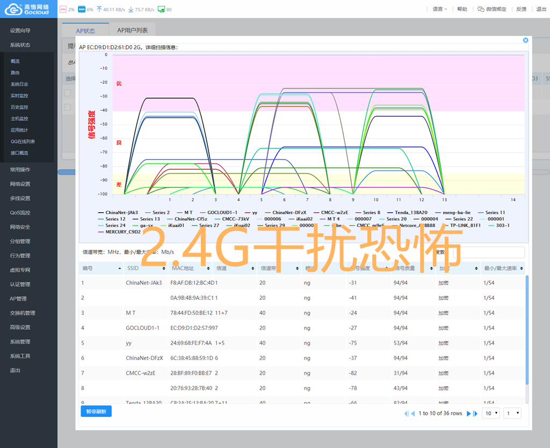Sort the table by 编号 column
The height and width of the screenshot is (448, 550).
(x=102, y=269)
